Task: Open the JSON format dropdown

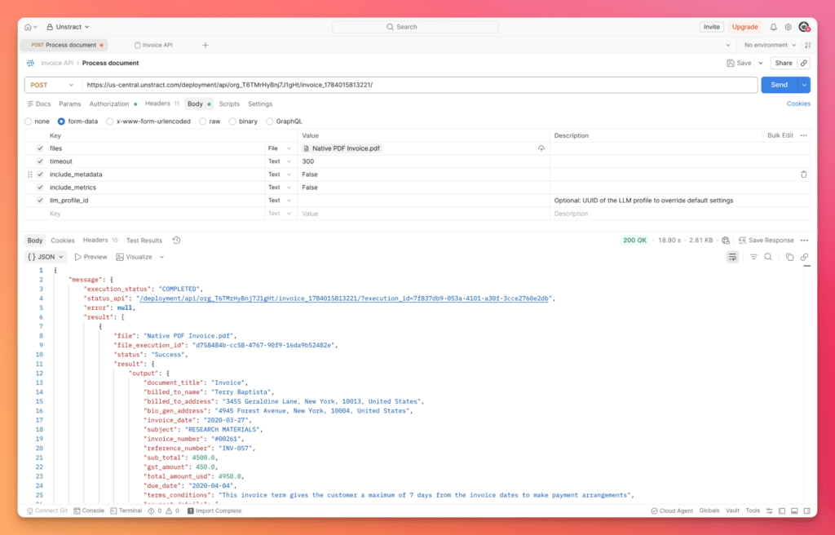Action: pyautogui.click(x=46, y=257)
